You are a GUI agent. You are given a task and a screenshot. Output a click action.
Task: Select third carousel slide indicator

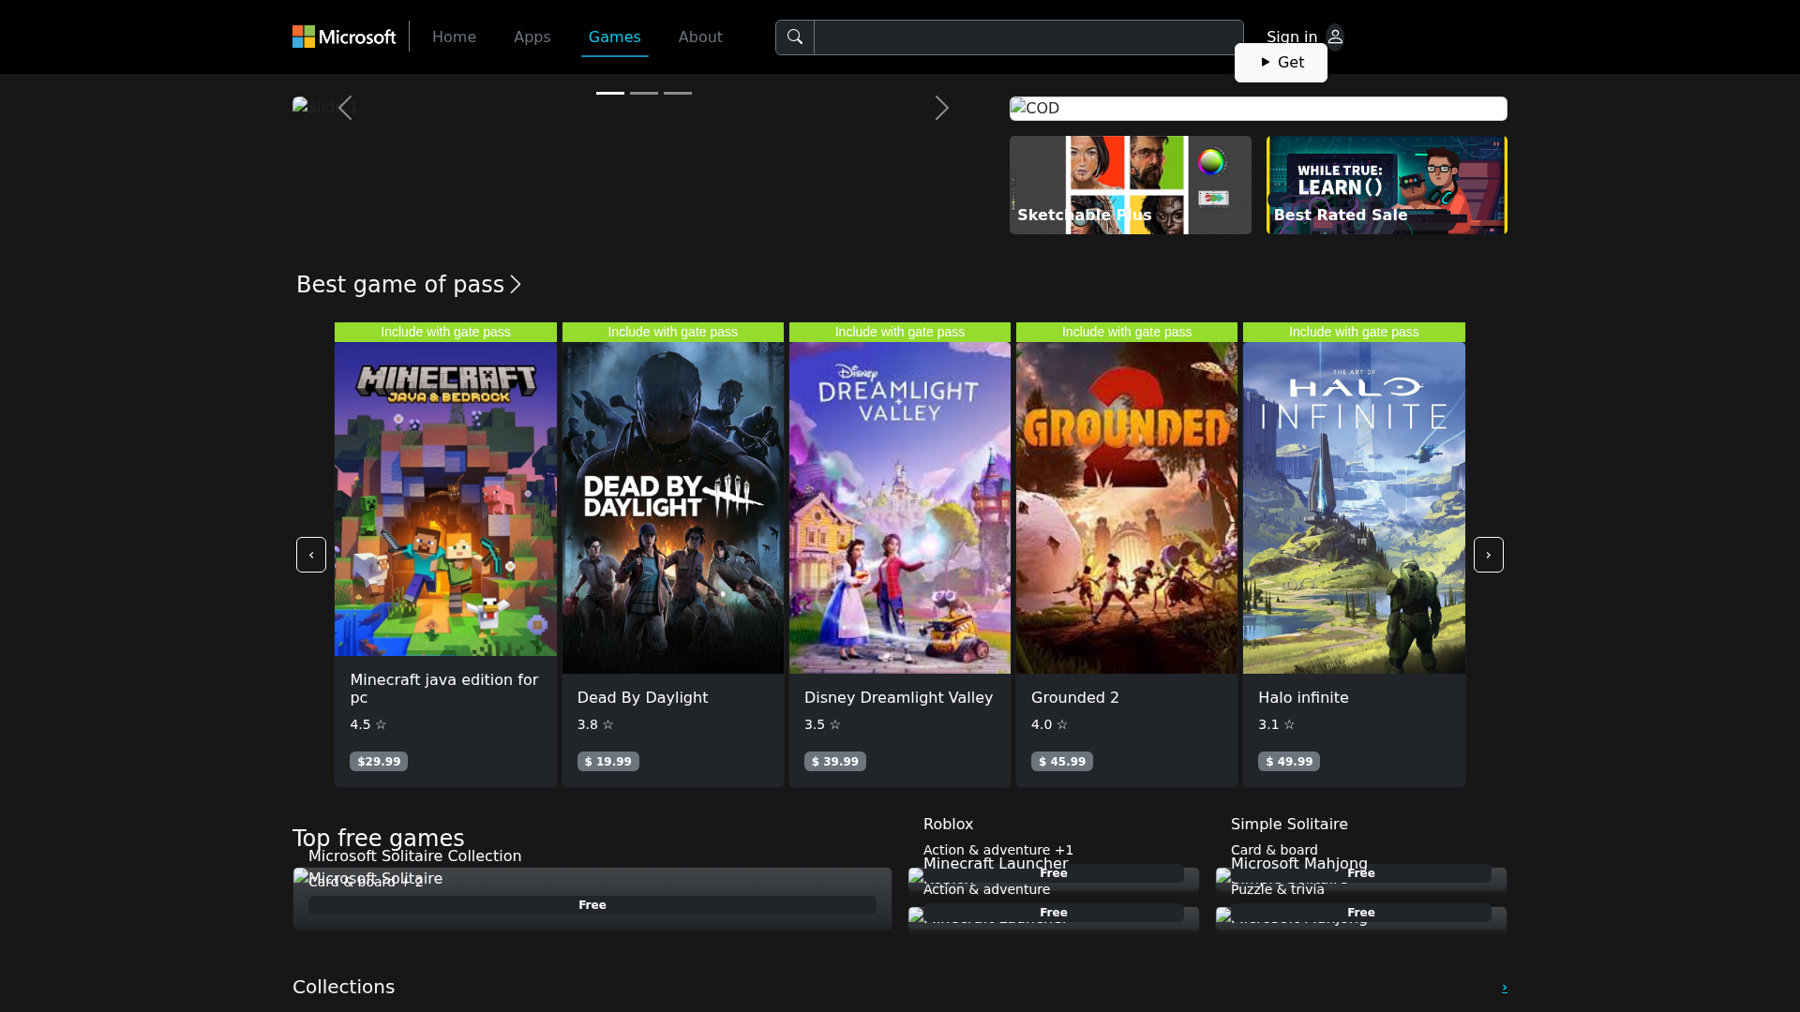tap(678, 93)
